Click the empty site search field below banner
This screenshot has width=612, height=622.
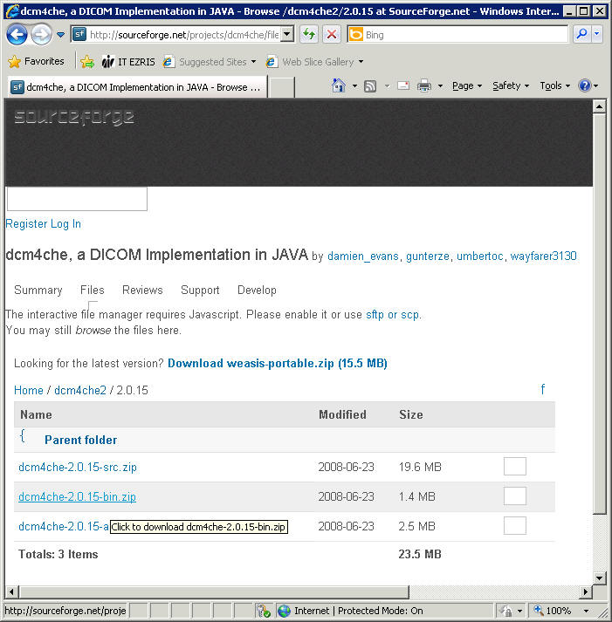coord(77,199)
